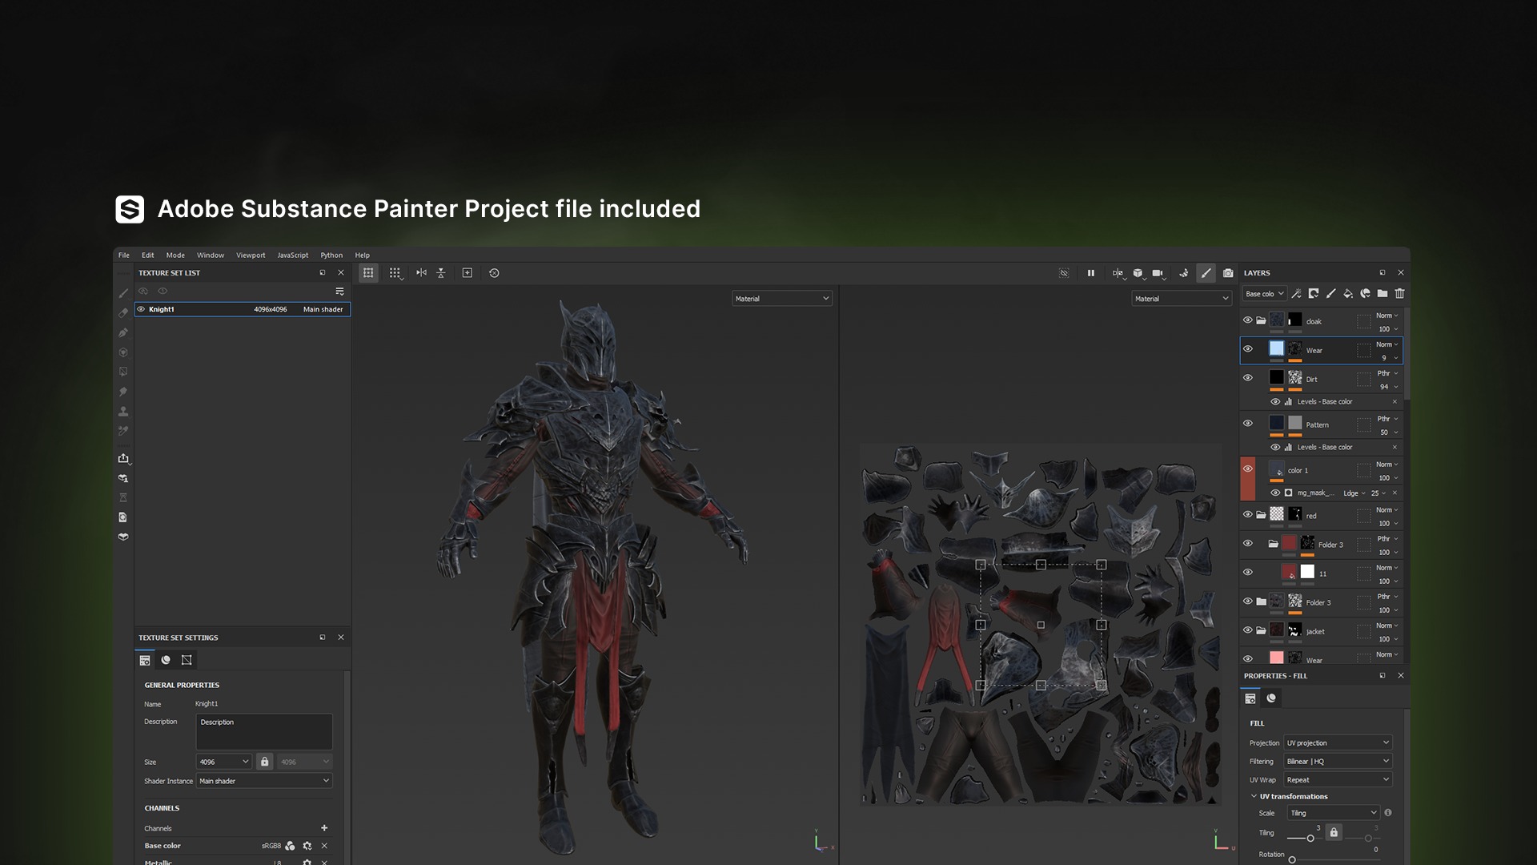1537x865 pixels.
Task: Open the Log document icon
Action: 123,517
